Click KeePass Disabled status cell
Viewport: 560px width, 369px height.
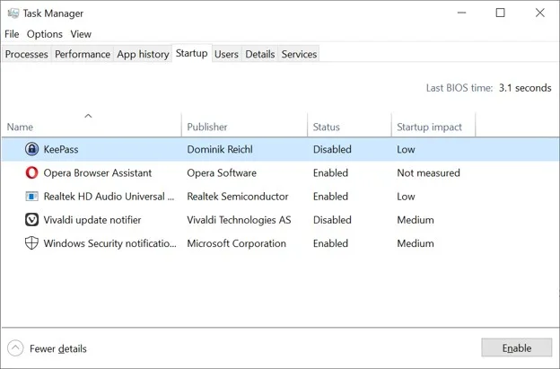pyautogui.click(x=332, y=149)
